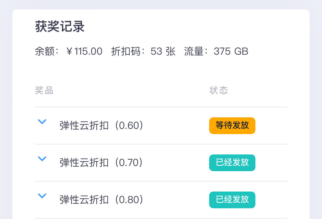Image resolution: width=322 pixels, height=219 pixels.
Task: Expand the 弹性云折扣（0.80）row chevron
Action: pos(42,196)
